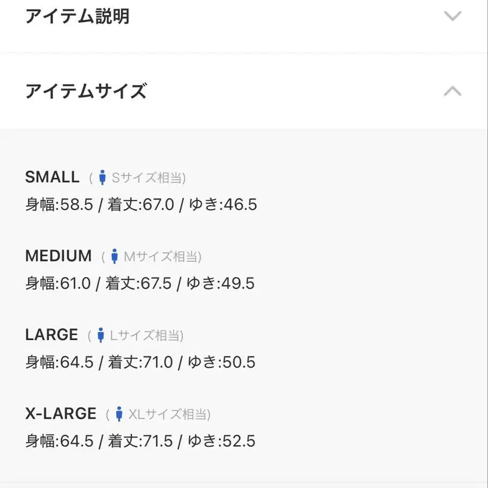Click blue person icon beside X-LARGE
The image size is (488, 488).
pyautogui.click(x=119, y=414)
